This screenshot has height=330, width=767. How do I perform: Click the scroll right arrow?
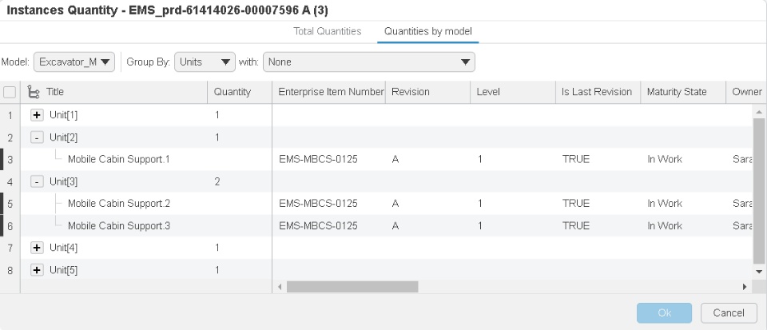(745, 286)
